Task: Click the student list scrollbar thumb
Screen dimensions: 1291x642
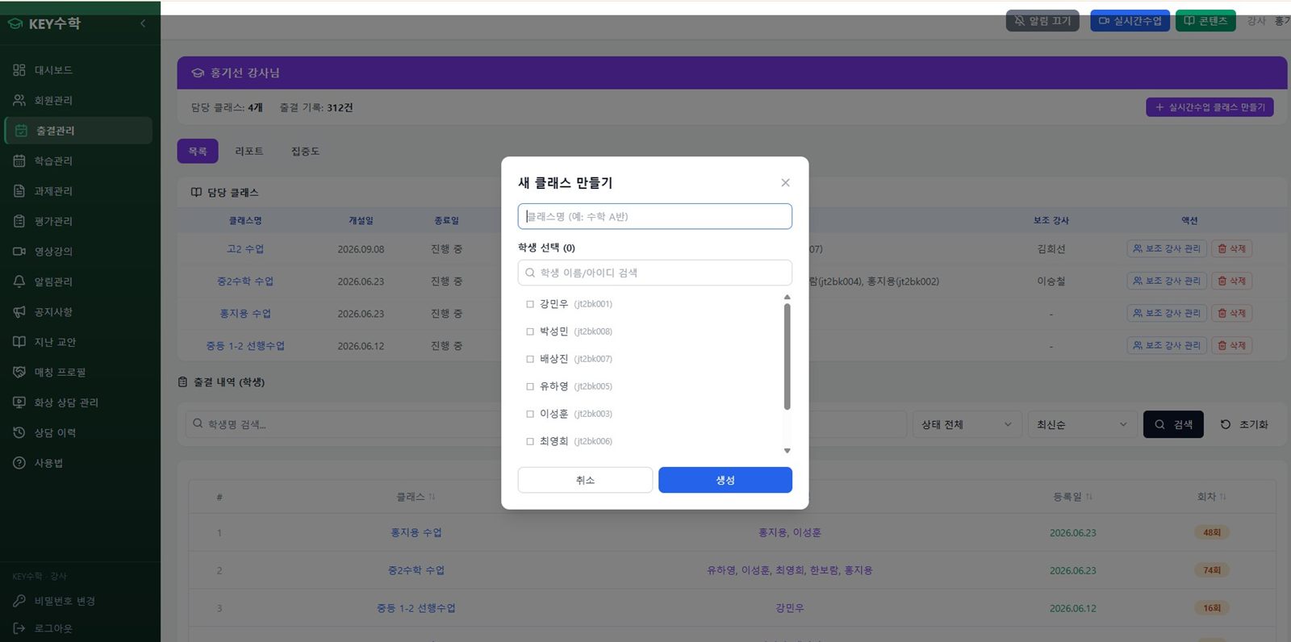Action: 788,356
